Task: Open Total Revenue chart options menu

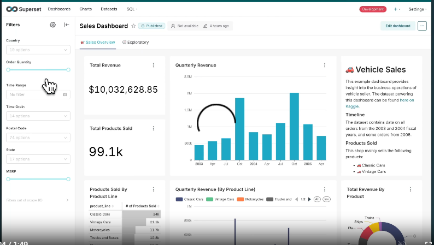Action: 154,65
